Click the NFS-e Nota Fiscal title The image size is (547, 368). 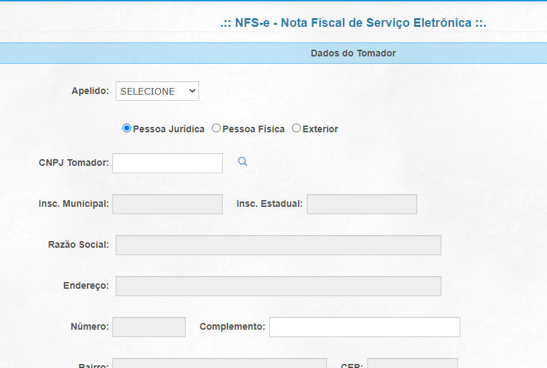(x=353, y=23)
